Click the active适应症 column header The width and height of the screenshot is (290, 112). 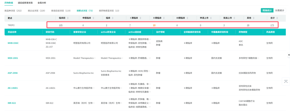(135, 32)
